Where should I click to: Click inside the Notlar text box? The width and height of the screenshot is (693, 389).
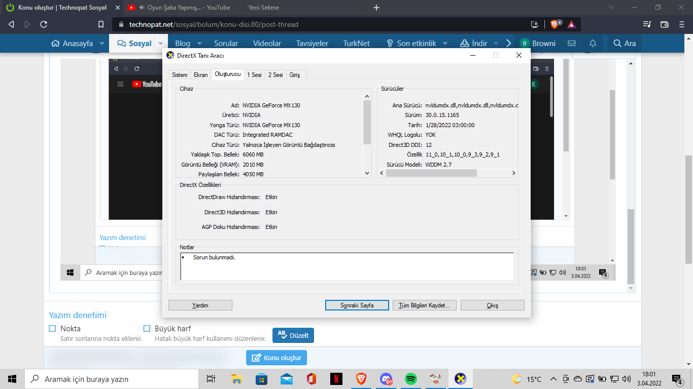[x=347, y=266]
